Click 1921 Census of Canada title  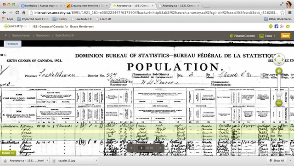click(48, 27)
